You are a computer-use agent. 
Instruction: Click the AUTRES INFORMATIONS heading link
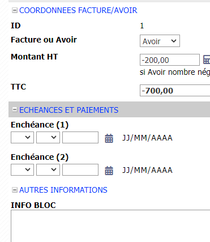[63, 190]
